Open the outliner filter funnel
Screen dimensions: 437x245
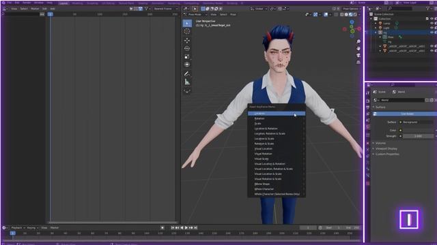428,9
